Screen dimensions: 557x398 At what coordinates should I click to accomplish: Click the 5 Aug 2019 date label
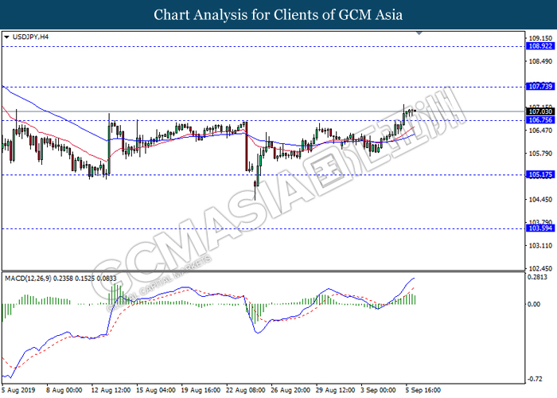(18, 390)
